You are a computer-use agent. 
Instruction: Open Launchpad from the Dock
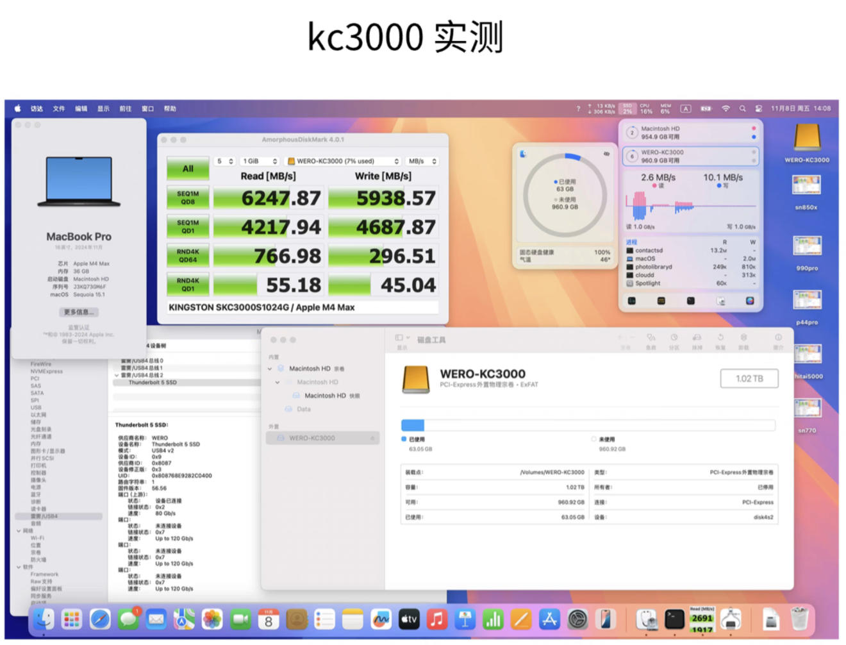(72, 619)
